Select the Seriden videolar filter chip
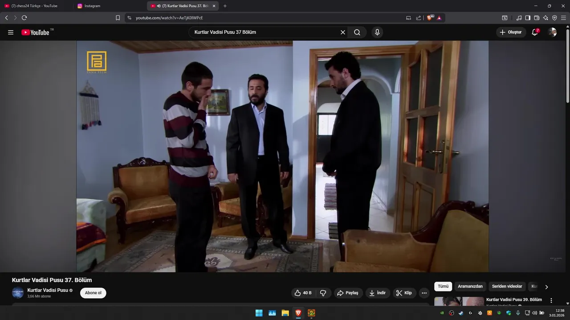Image resolution: width=570 pixels, height=320 pixels. [507, 287]
